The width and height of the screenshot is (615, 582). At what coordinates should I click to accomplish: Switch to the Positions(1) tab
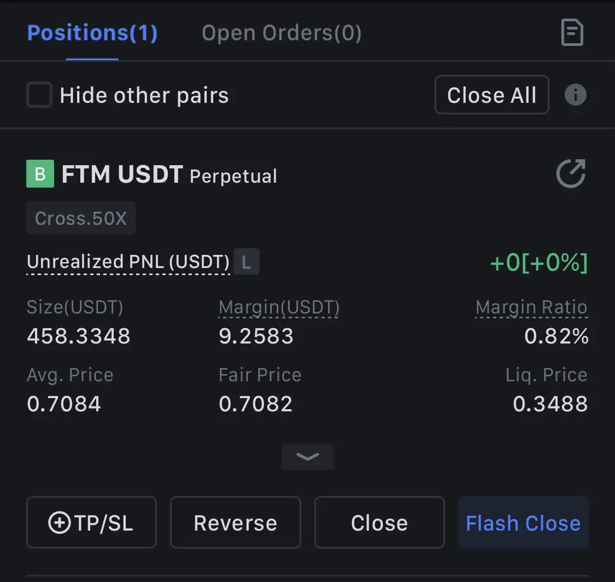tap(92, 33)
